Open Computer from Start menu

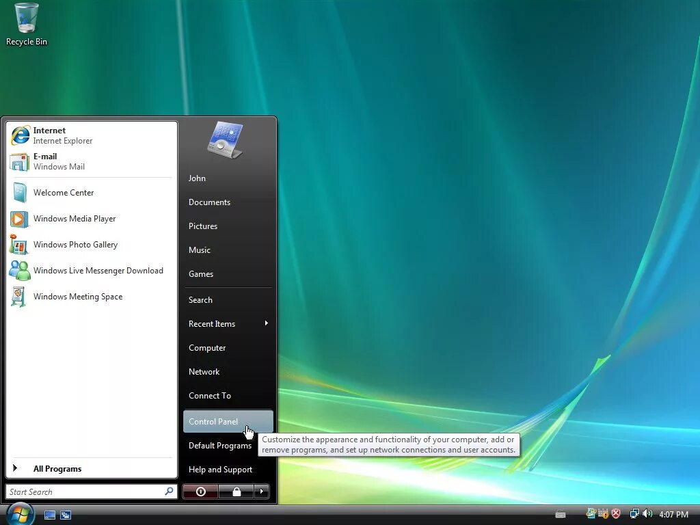[228, 348]
